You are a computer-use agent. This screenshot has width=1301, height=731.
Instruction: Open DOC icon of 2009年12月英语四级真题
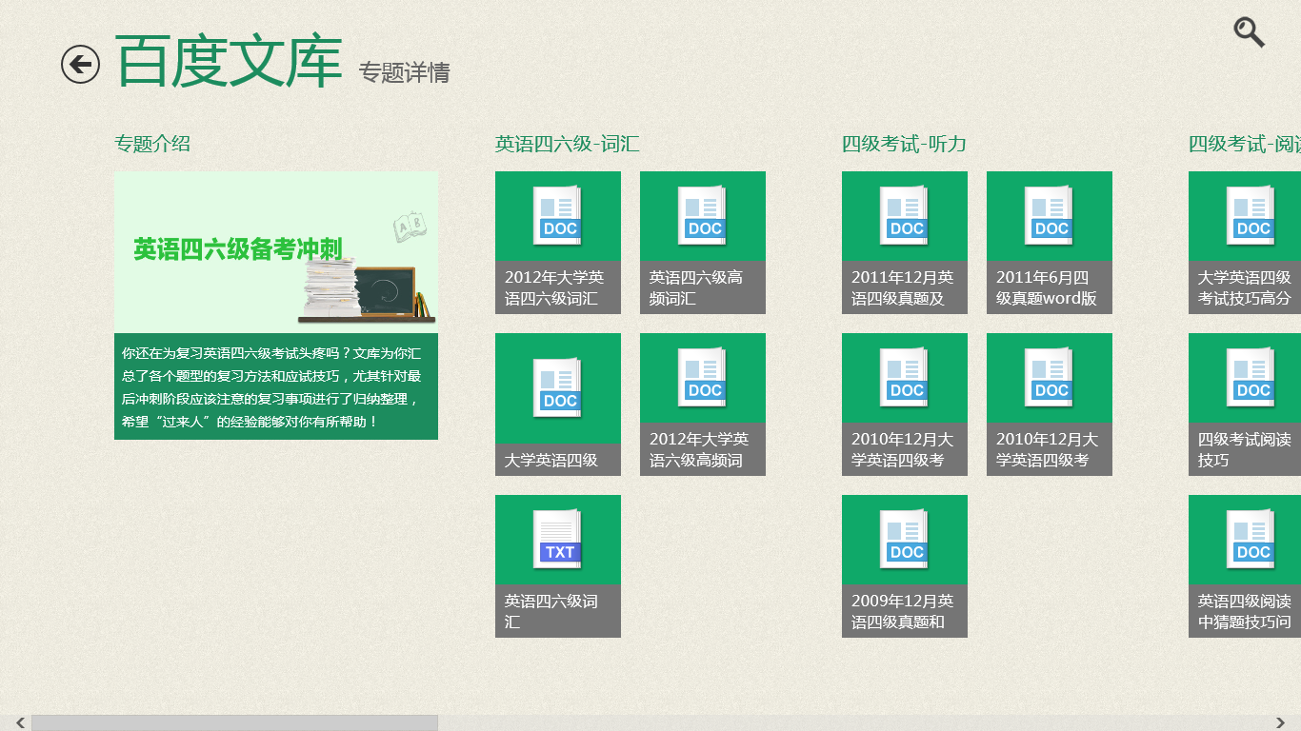(904, 540)
